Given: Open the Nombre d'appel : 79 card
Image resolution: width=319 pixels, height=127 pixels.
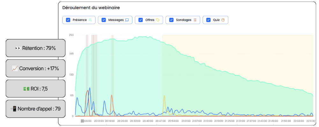Looking at the screenshot, I should coord(36,109).
